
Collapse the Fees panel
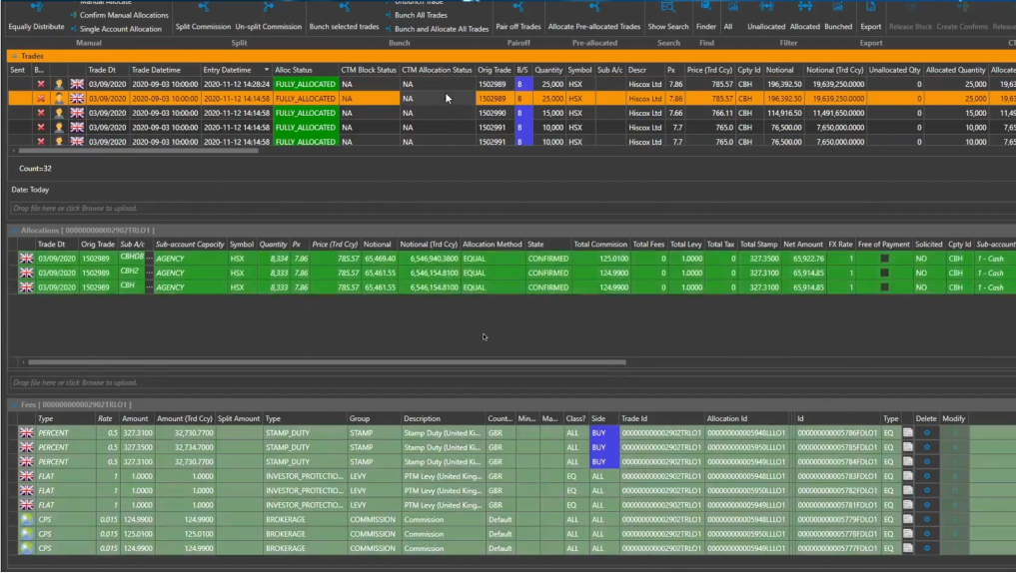[x=14, y=404]
